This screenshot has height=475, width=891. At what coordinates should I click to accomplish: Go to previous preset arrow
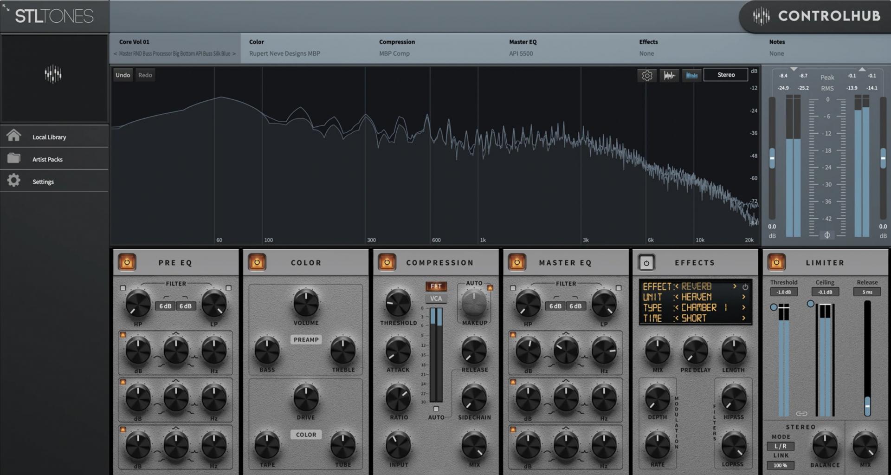click(x=115, y=54)
